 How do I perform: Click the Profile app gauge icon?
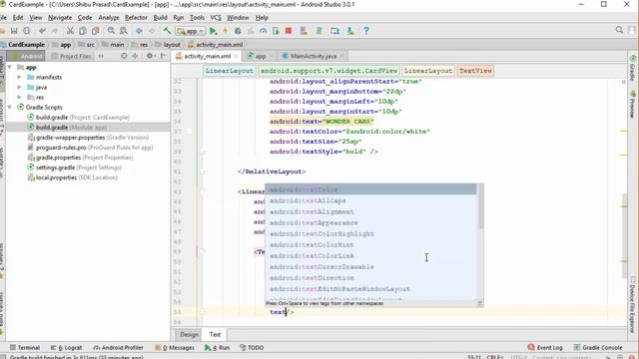[264, 31]
